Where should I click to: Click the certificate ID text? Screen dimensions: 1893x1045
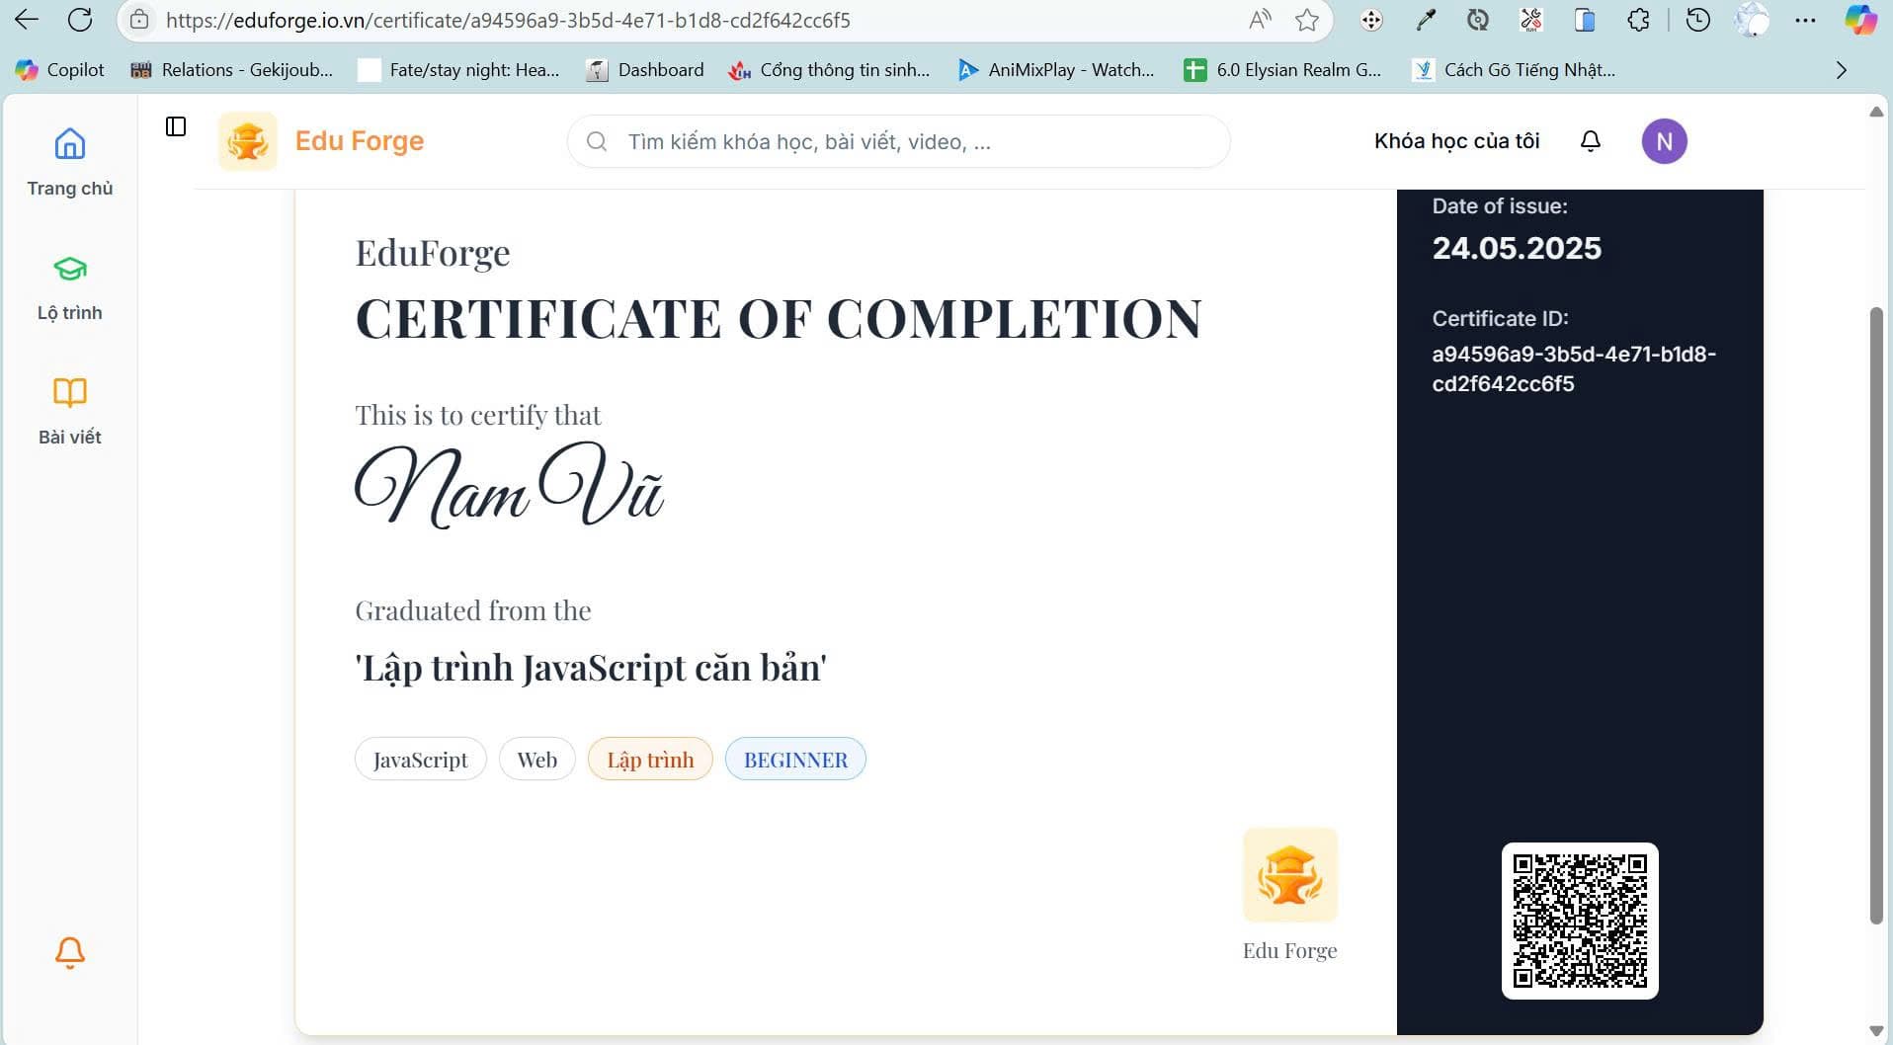point(1574,368)
